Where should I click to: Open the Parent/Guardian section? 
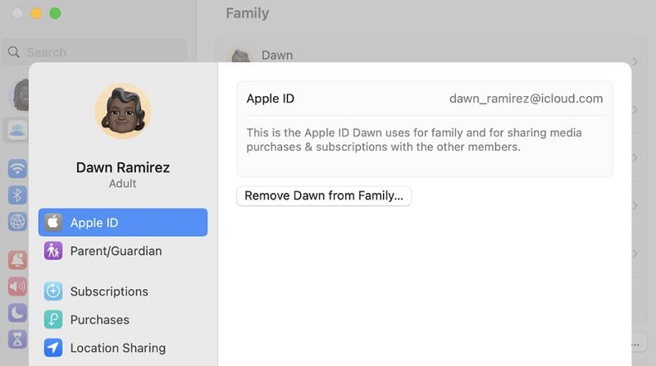pos(122,251)
